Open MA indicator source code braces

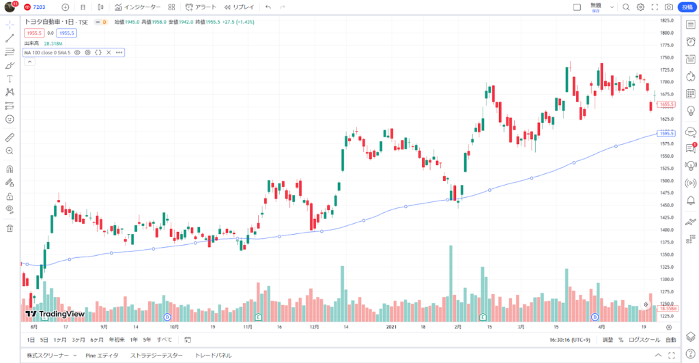coord(98,53)
